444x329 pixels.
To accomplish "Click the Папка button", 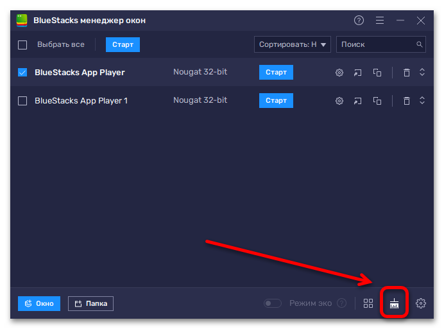I will coord(90,303).
